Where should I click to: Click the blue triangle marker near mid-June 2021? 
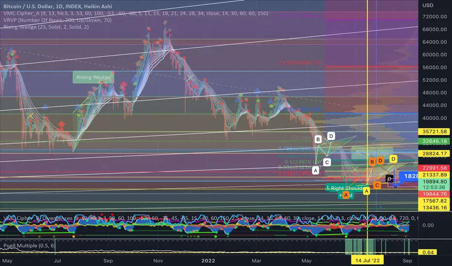pos(45,106)
